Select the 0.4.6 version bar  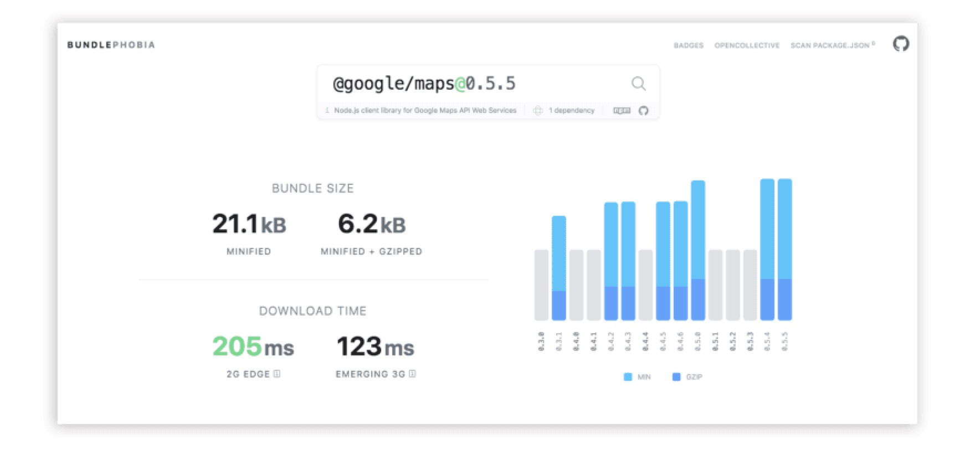pos(680,261)
